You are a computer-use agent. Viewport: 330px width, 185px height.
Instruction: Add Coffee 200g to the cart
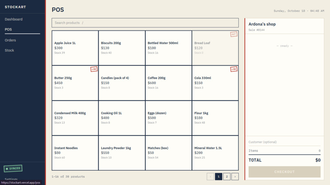click(x=168, y=83)
